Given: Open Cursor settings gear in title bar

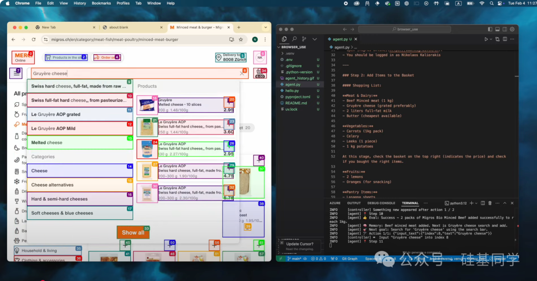Looking at the screenshot, I should [512, 29].
